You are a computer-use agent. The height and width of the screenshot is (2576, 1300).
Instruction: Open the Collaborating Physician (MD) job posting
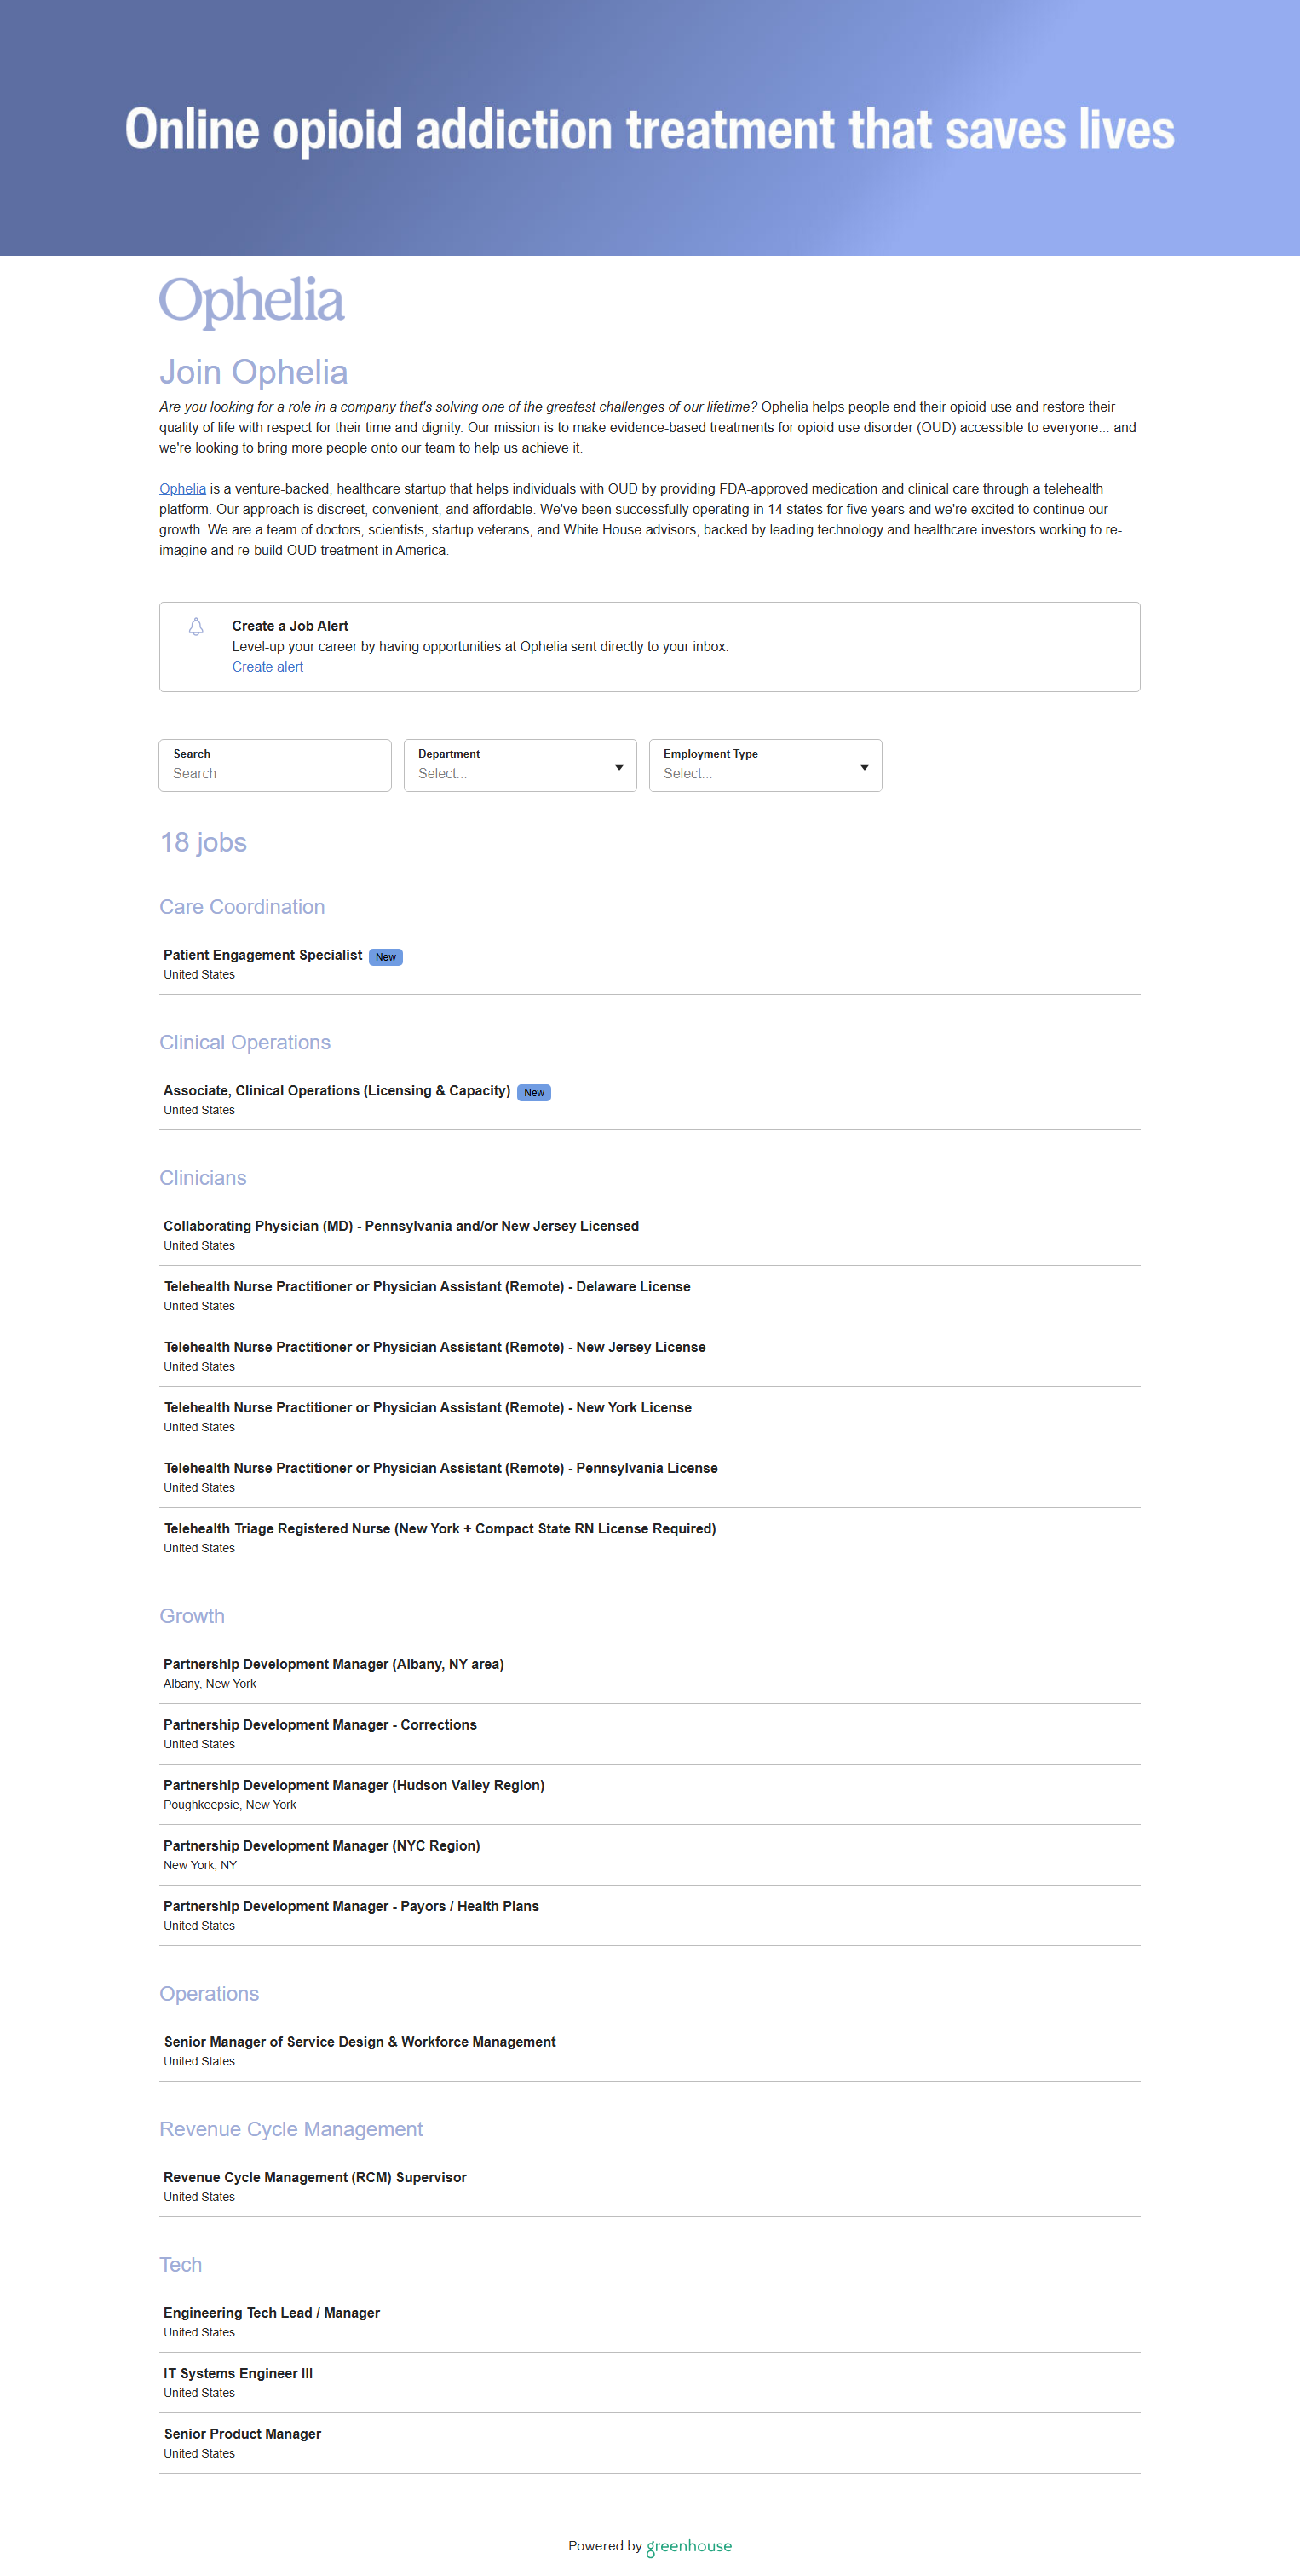click(649, 1235)
